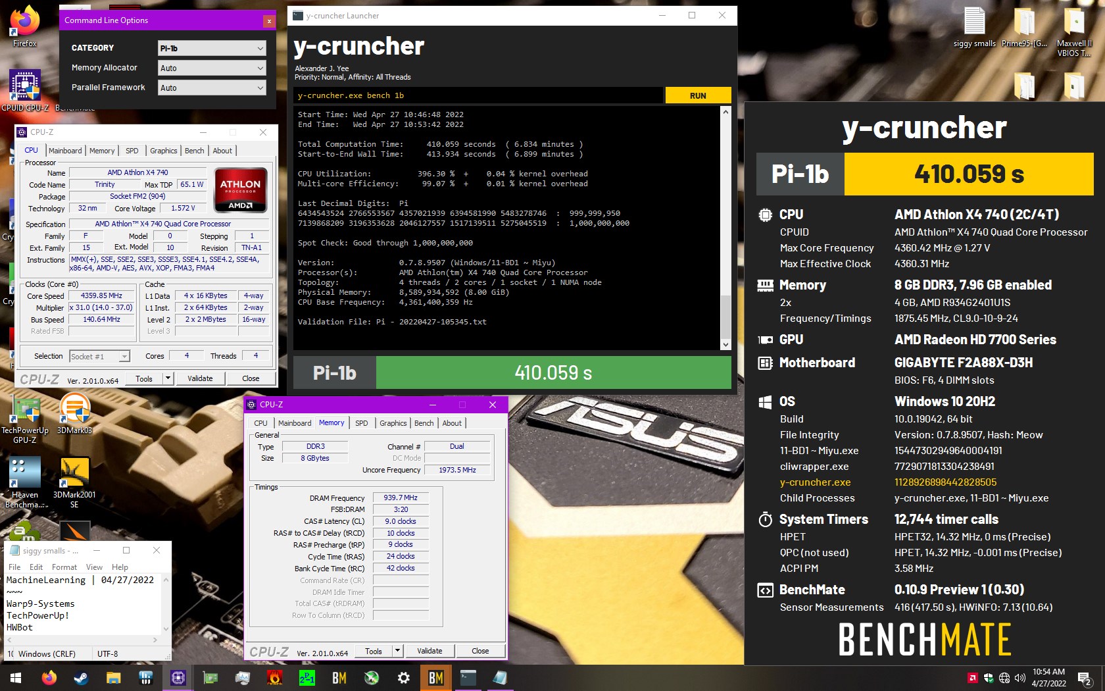This screenshot has height=691, width=1105.
Task: Click Validate in the lower CPU-Z window
Action: (430, 651)
